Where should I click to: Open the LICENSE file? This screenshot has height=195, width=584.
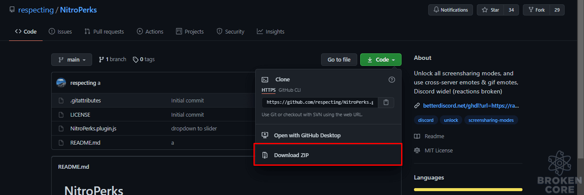click(x=80, y=115)
